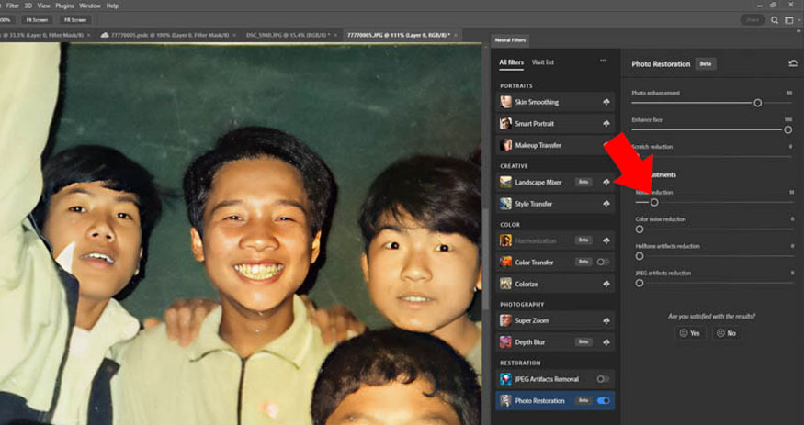Click the Halftone artifacts reduction slider handle
This screenshot has width=804, height=425.
[x=640, y=256]
